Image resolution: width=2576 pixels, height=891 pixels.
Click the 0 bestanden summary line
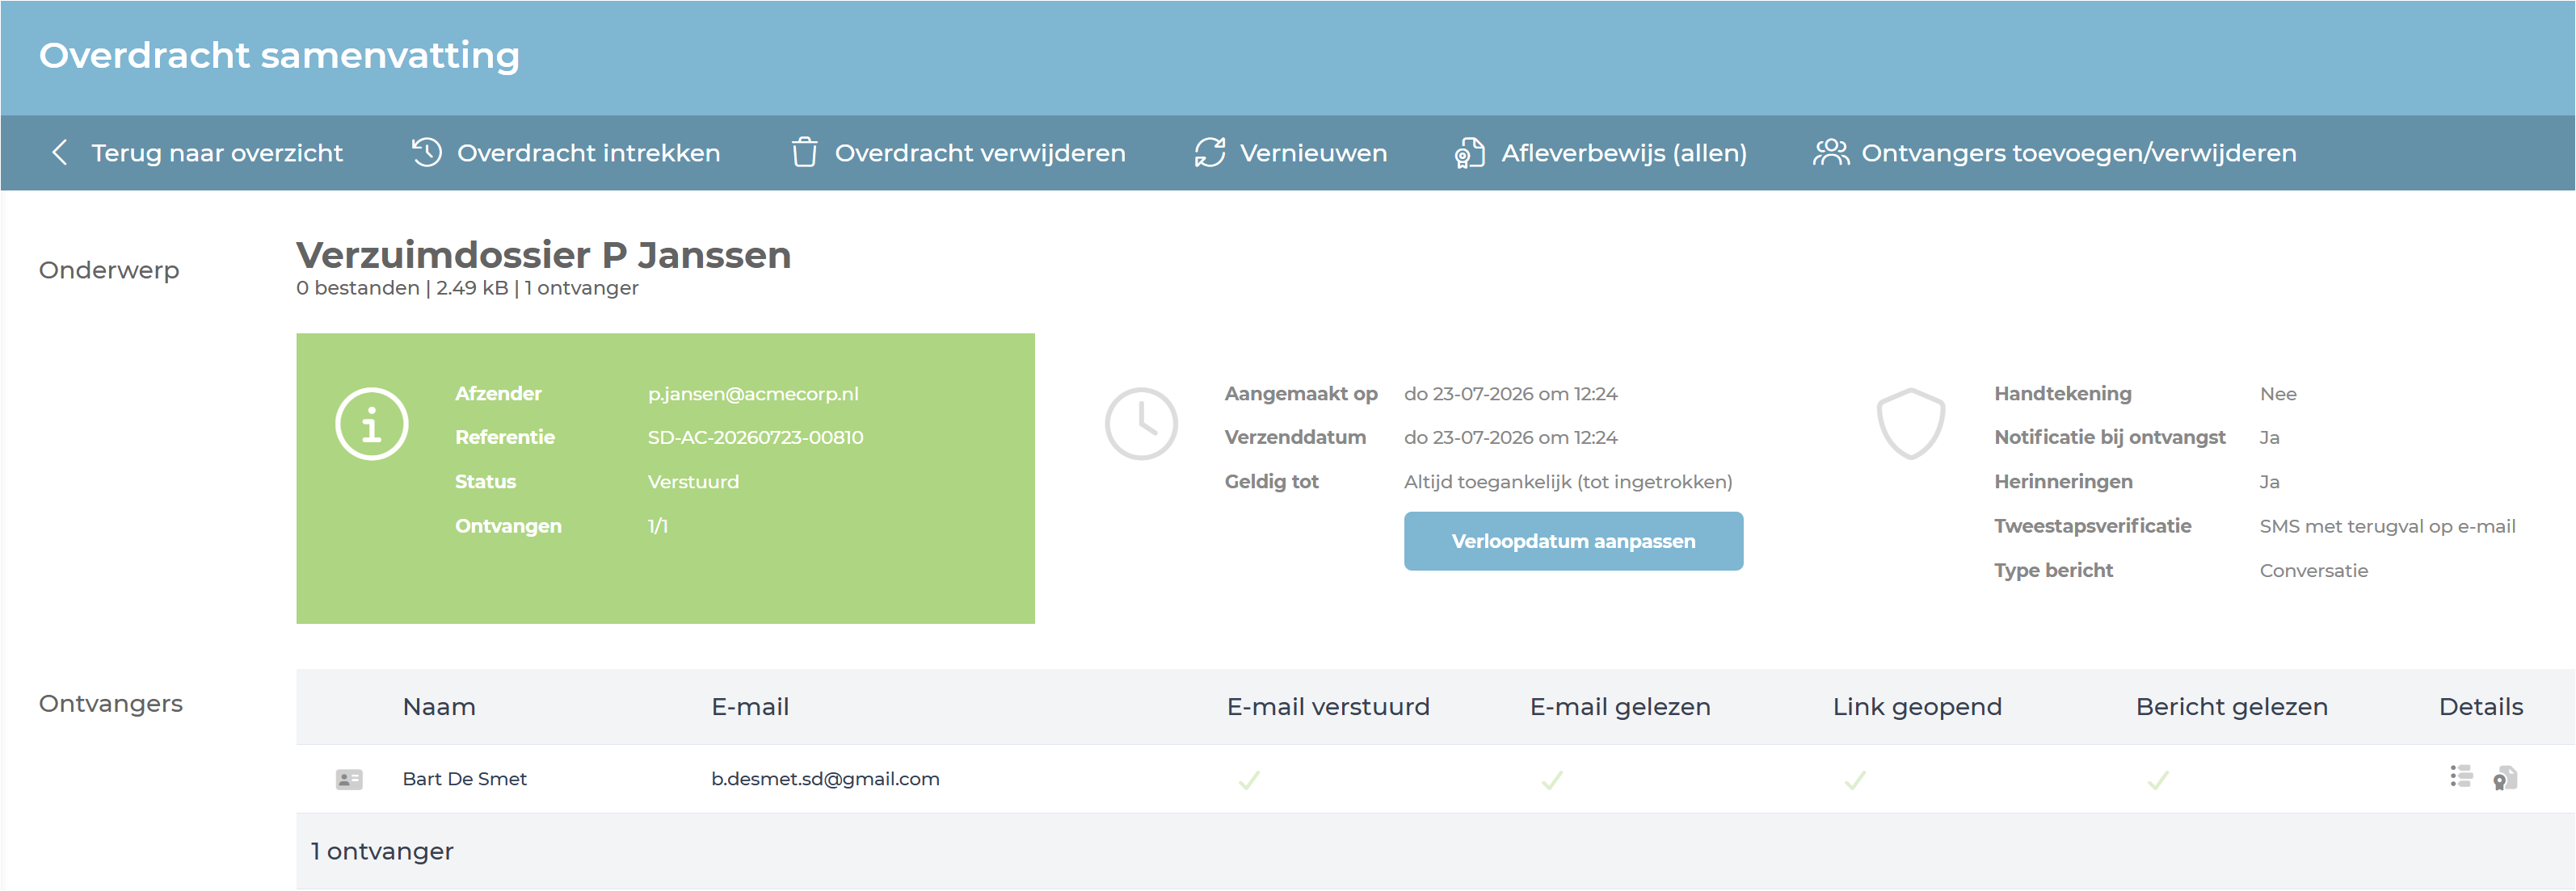click(467, 287)
